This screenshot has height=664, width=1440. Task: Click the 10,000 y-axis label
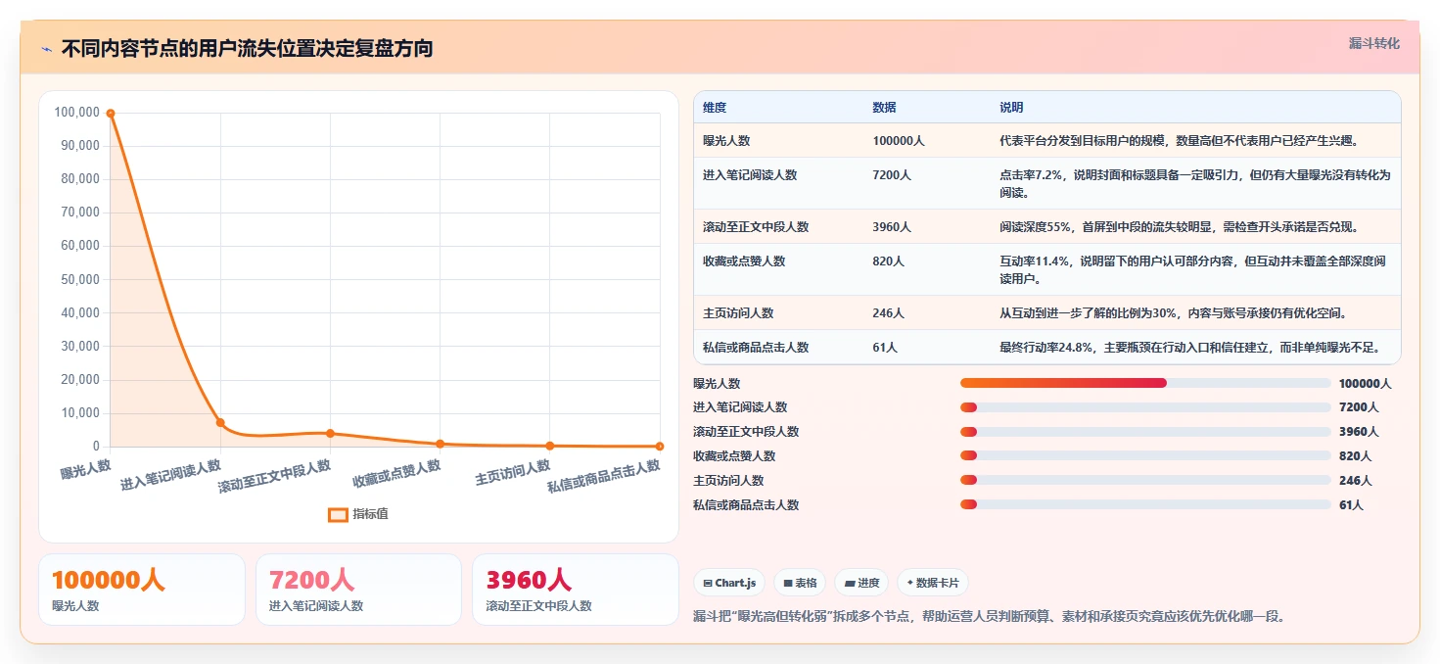pyautogui.click(x=79, y=413)
